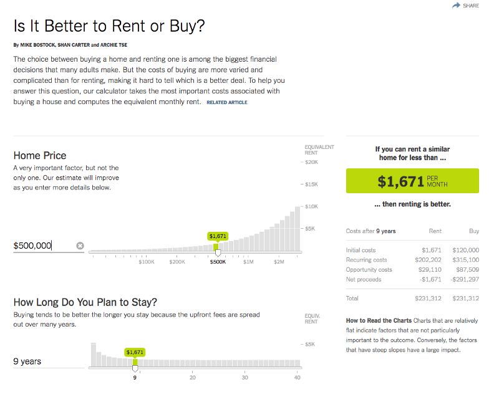Click the SHARE text link
This screenshot has width=499, height=397.
pyautogui.click(x=471, y=6)
